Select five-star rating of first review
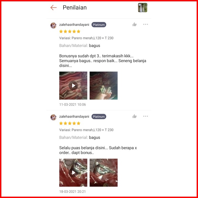This screenshot has height=198, width=198. (70, 32)
